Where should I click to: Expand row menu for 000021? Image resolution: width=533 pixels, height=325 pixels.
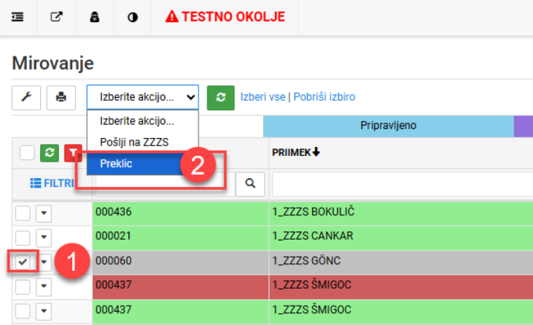(44, 237)
